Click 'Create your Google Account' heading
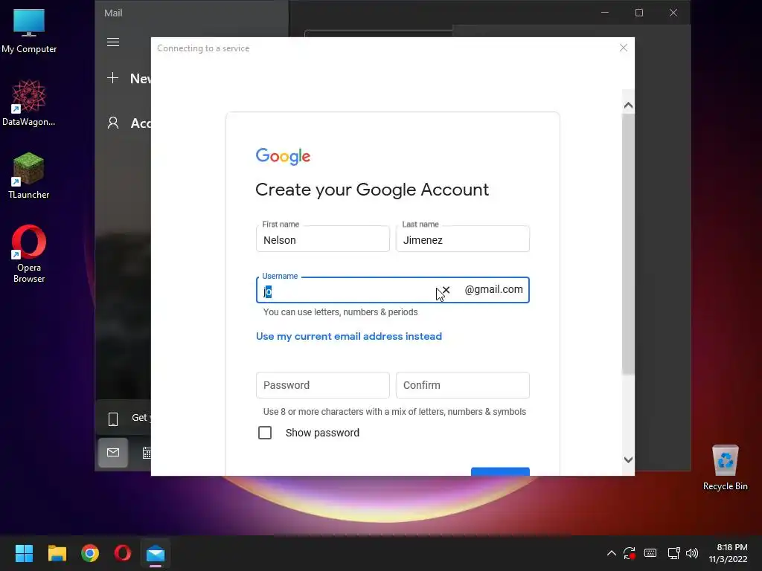Viewport: 762px width, 571px height. click(372, 190)
